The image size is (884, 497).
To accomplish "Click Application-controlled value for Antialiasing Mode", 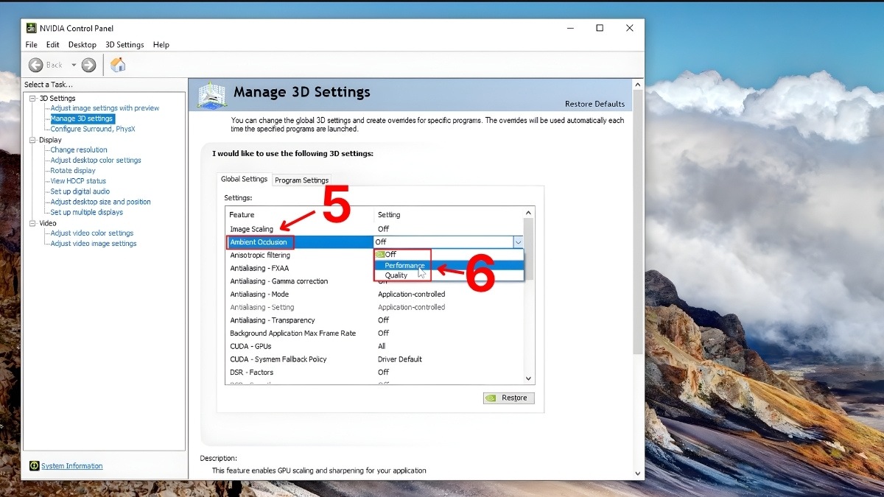I will coord(412,295).
